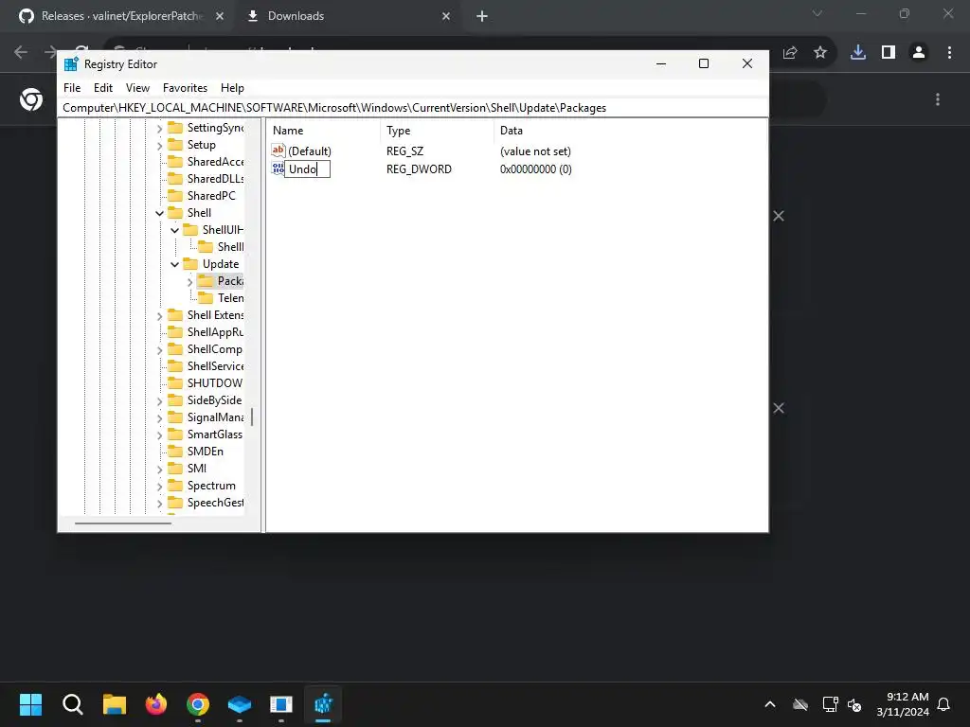Click the REG_SZ type cell
This screenshot has width=970, height=727.
coord(404,151)
